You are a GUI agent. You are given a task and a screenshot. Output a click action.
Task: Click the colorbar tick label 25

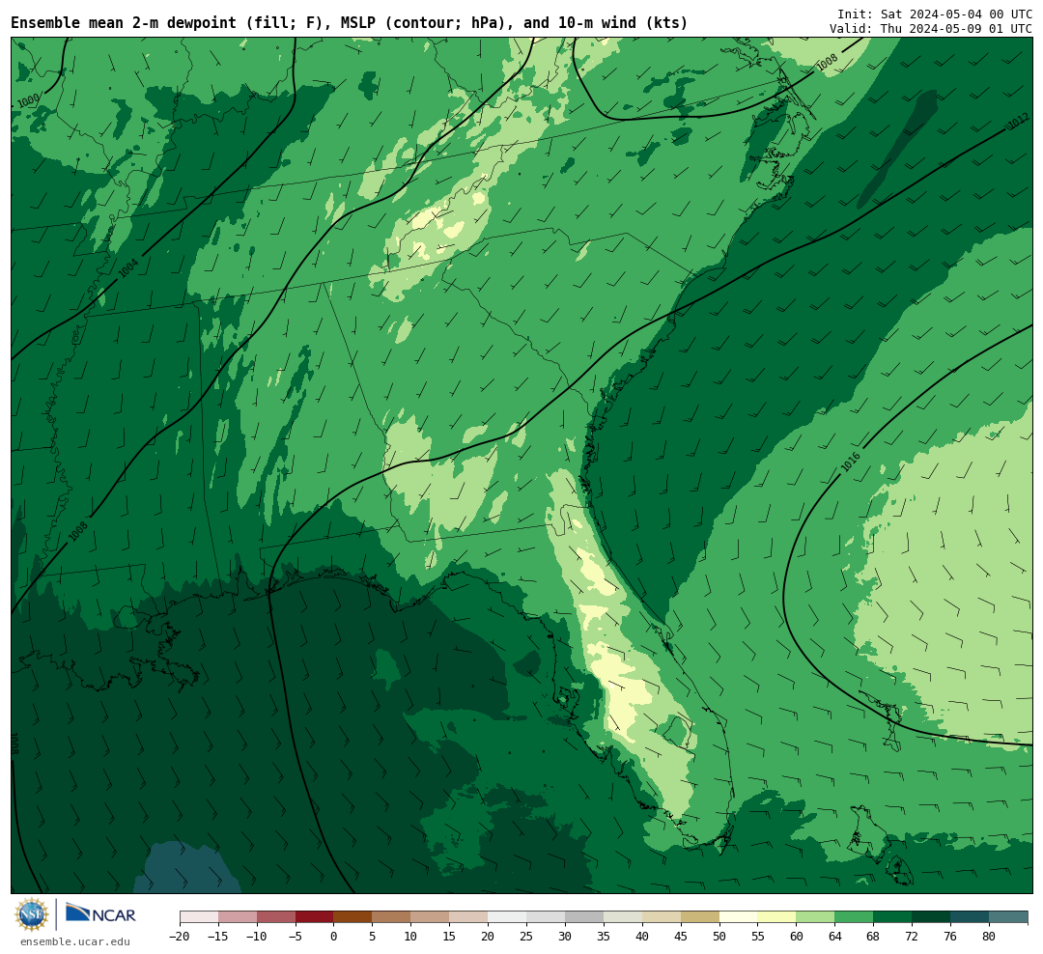[x=526, y=937]
